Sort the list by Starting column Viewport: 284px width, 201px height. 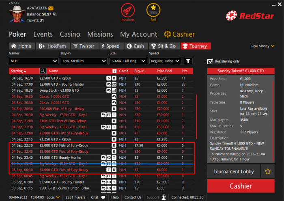point(18,71)
